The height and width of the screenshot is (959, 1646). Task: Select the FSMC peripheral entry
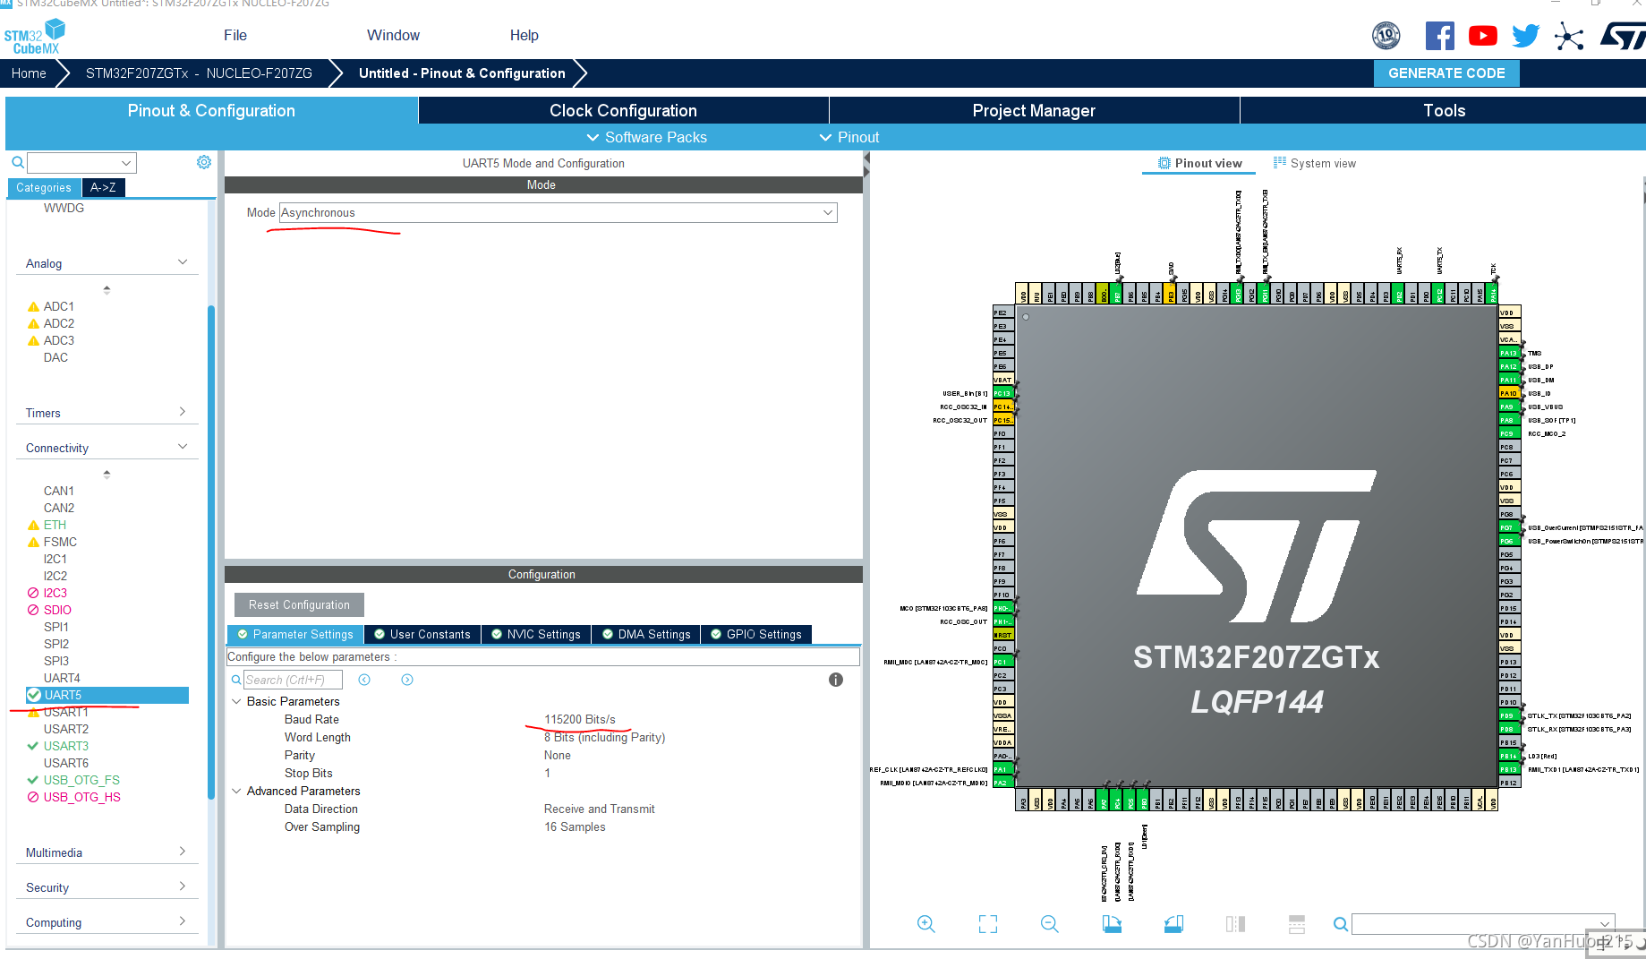pos(60,542)
